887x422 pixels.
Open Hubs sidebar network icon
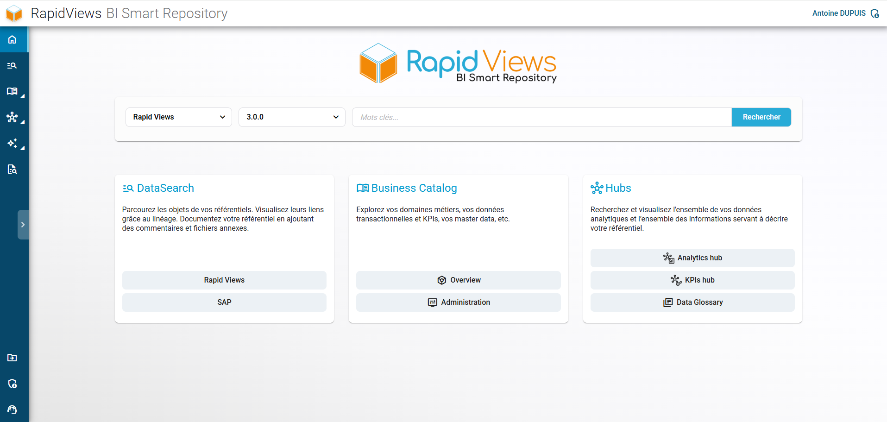pyautogui.click(x=13, y=117)
